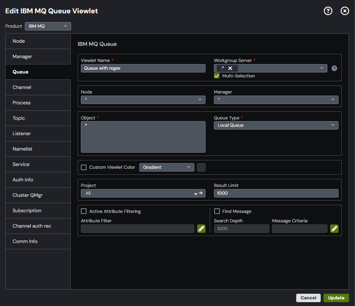
Task: Click the Cancel button
Action: pos(308,298)
